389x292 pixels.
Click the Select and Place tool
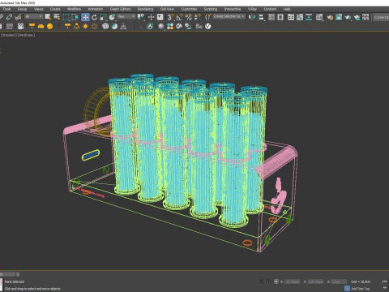coord(112,17)
